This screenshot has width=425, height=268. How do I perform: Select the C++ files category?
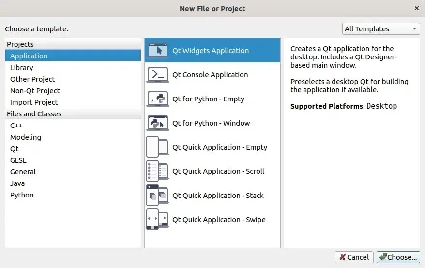tap(73, 126)
